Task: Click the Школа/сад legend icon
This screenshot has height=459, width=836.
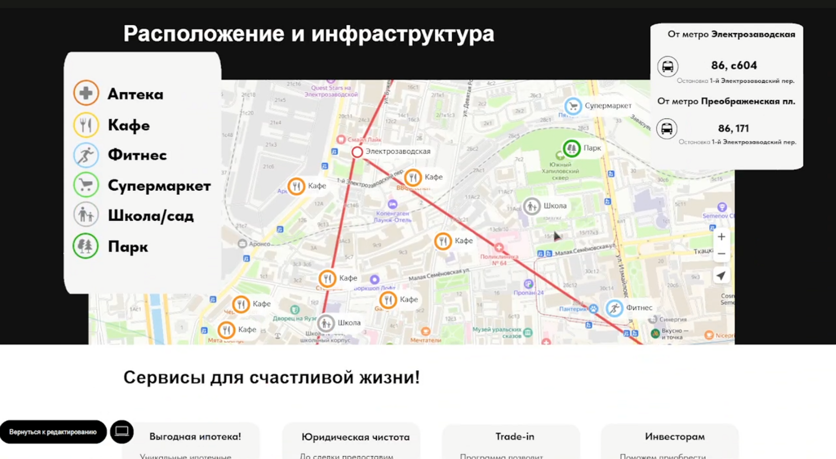Action: coord(86,216)
